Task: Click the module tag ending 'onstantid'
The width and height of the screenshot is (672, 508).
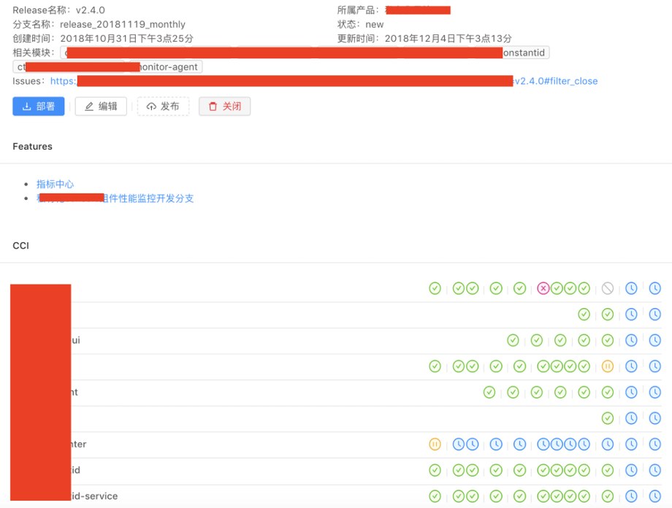Action: [524, 53]
